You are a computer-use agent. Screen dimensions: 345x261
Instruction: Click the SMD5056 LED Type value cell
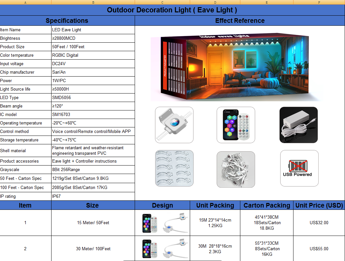pos(93,97)
